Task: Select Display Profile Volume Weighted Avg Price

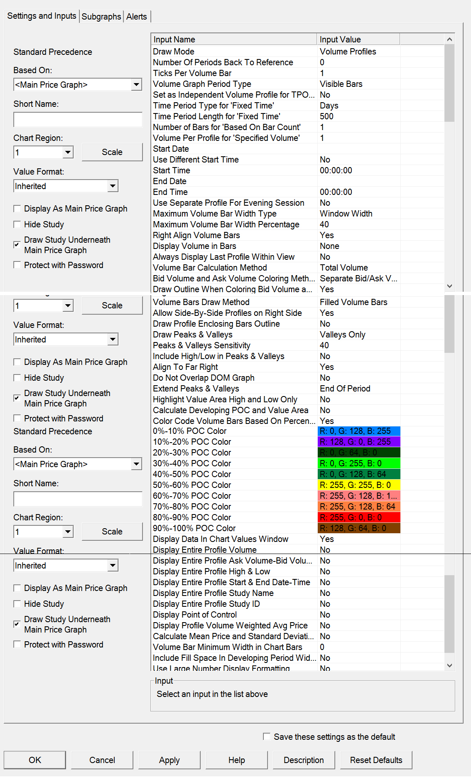Action: tap(297, 625)
